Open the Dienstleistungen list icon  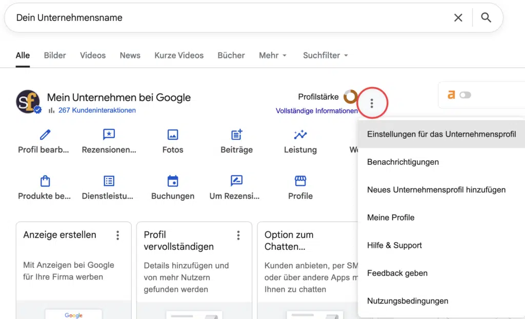[x=109, y=181]
